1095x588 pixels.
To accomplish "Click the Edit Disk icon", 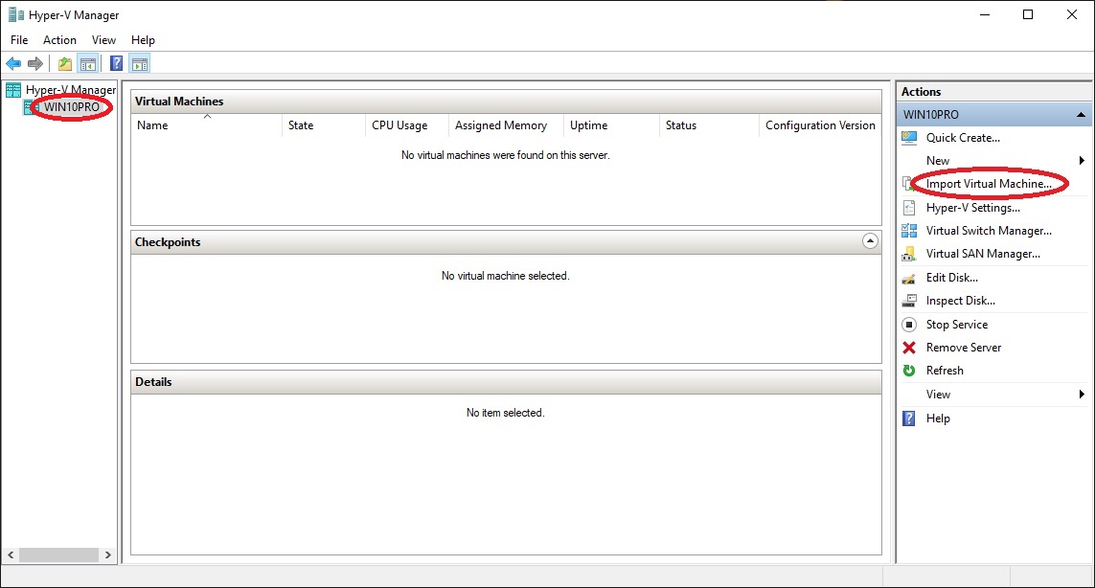I will click(909, 278).
